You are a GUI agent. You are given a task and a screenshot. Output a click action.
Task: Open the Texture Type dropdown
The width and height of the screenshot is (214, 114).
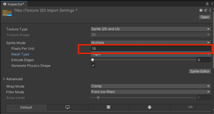151,29
